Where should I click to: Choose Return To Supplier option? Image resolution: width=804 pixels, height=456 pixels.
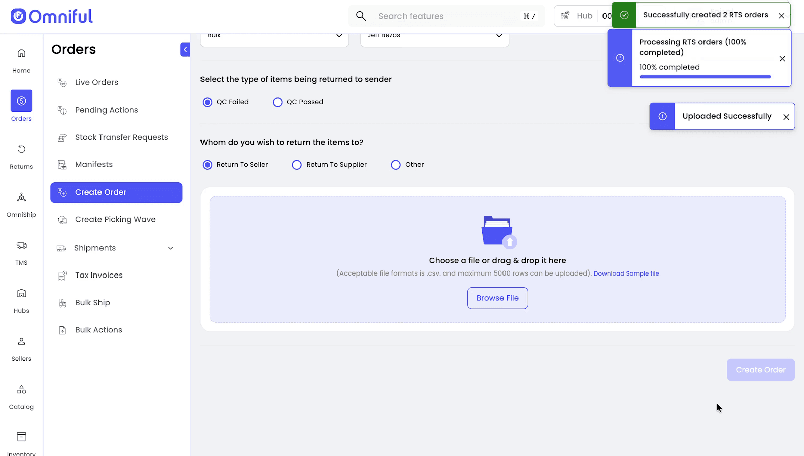[x=297, y=165]
